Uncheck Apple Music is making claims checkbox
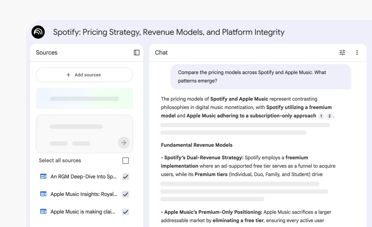 (x=126, y=212)
